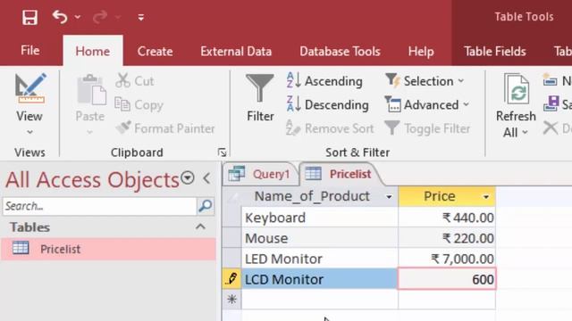Sort Descending with Z-A icon
The width and height of the screenshot is (572, 321).
(x=294, y=104)
